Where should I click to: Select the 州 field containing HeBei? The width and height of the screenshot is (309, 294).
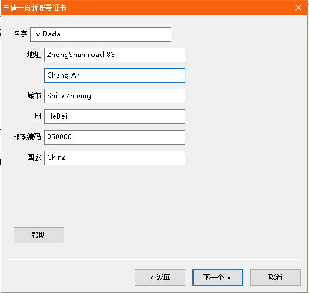pyautogui.click(x=115, y=116)
